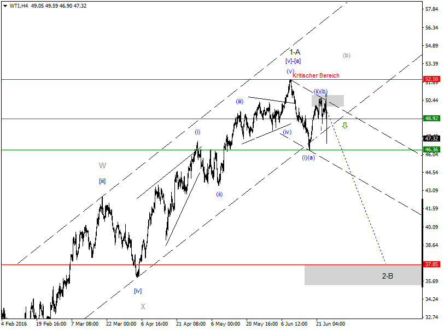Click the green down-arrow signal icon
Screen dimensions: 444x330
tap(344, 126)
